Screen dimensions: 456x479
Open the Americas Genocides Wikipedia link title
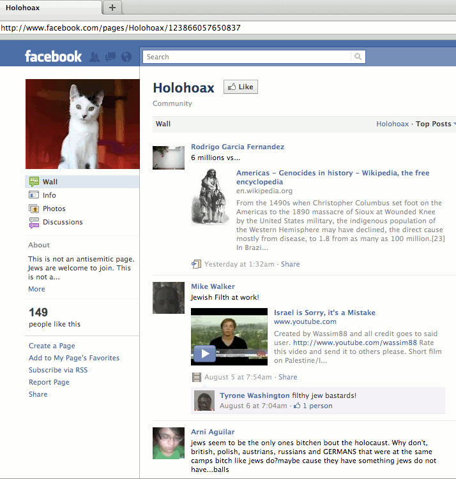click(x=333, y=177)
